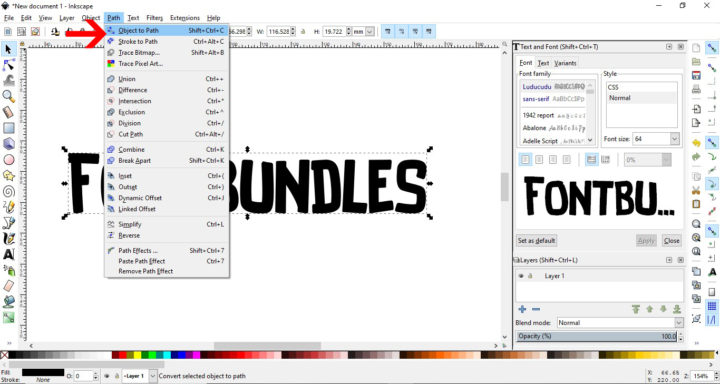720x384 pixels.
Task: Pick the red palette swatch
Action: pos(124,355)
